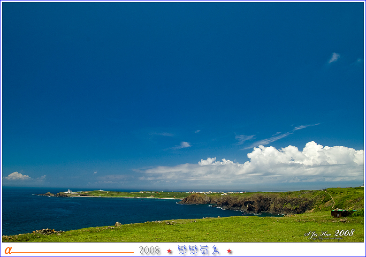Click the small cloud on left horizon
Screen dimensions: 366x257
(x=17, y=176)
